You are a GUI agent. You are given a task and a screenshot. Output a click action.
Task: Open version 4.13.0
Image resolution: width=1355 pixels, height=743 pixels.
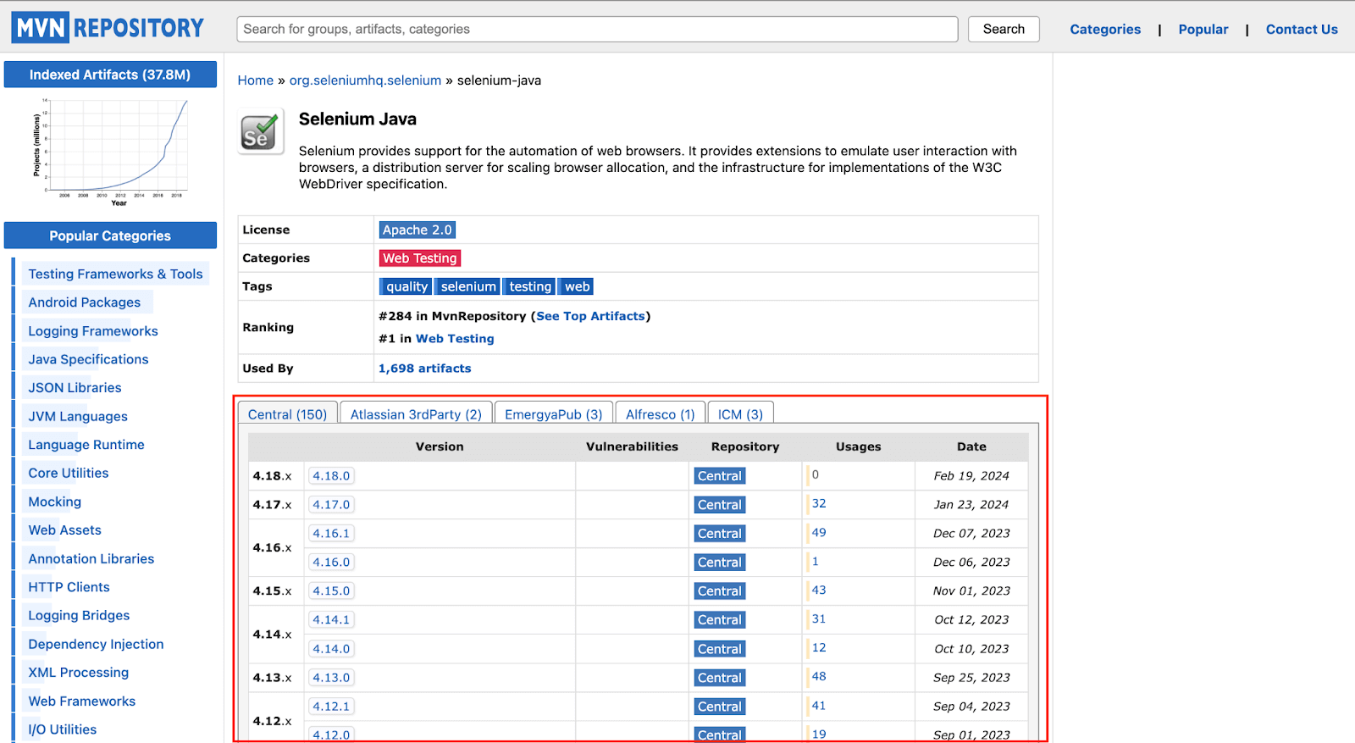coord(331,678)
